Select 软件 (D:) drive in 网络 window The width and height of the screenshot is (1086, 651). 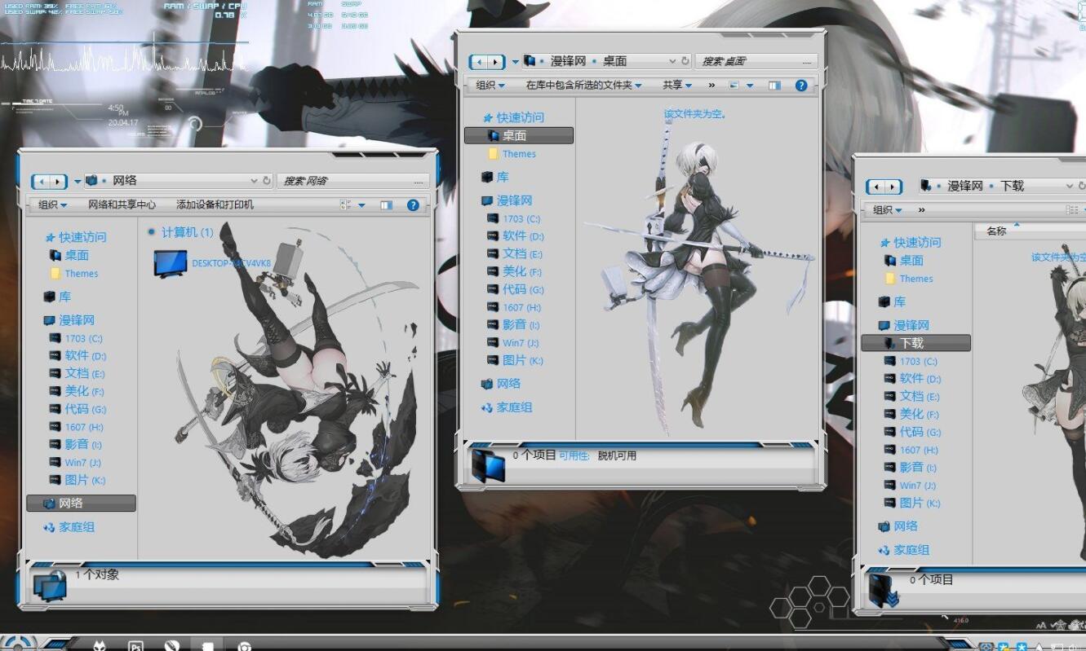[x=78, y=356]
